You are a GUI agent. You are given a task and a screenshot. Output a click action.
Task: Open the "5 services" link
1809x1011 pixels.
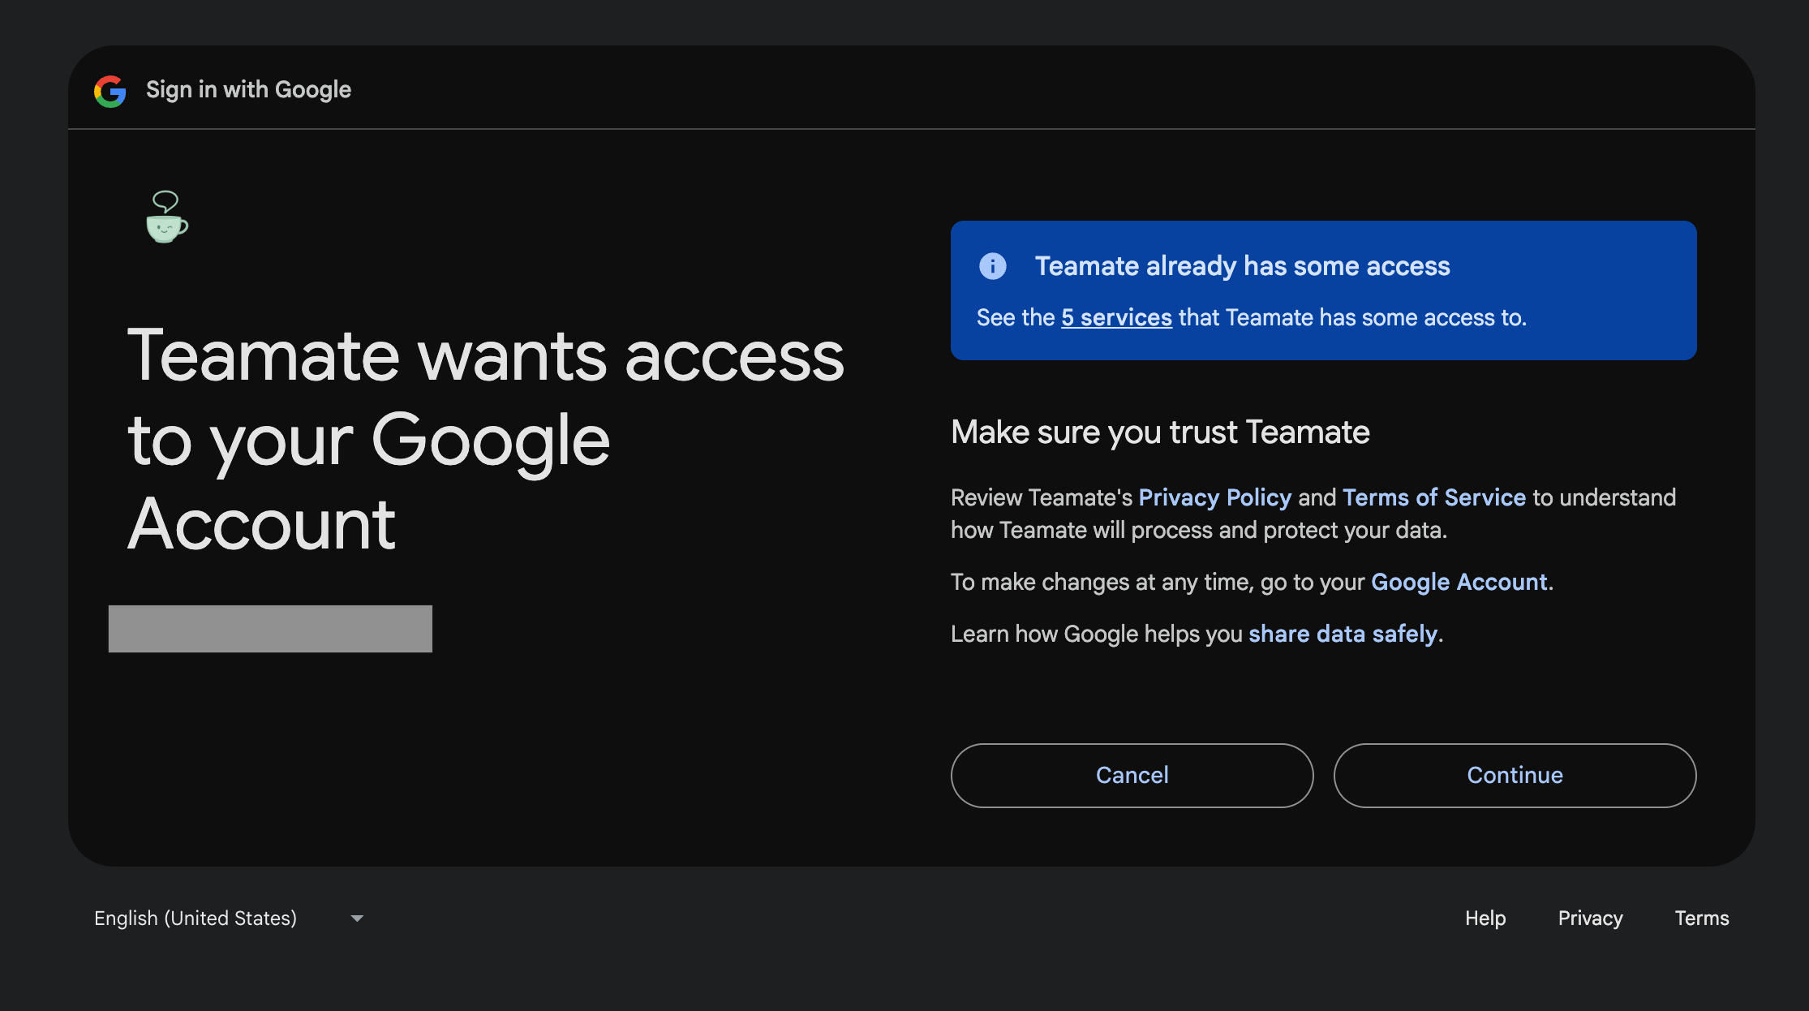(x=1116, y=317)
